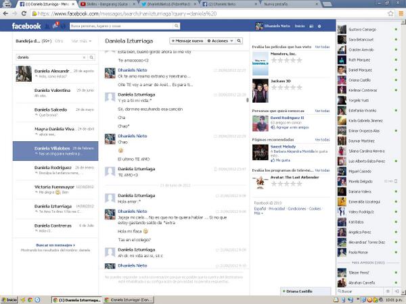Reload the page with refresh icon

(24, 14)
